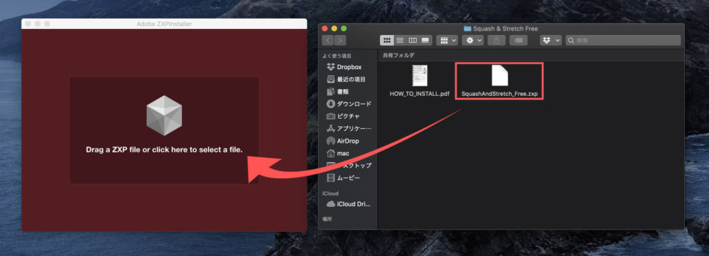Click the Share toolbar button
The height and width of the screenshot is (256, 709).
click(x=496, y=41)
